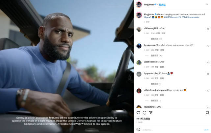The width and height of the screenshot is (211, 133).
Task: Open the comment bubble icon
Action: point(145,113)
